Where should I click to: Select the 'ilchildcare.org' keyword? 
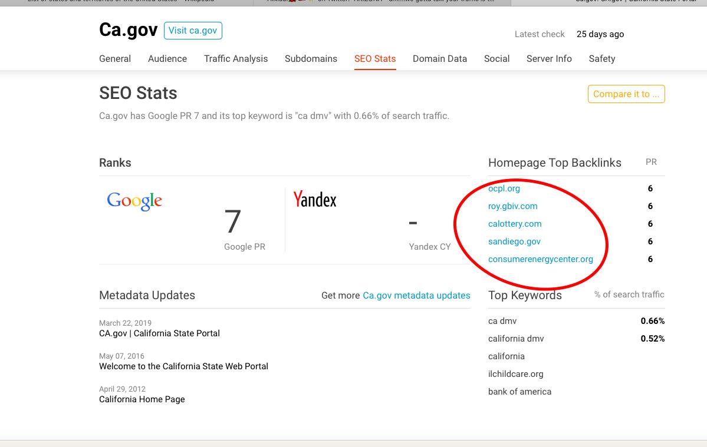[516, 374]
